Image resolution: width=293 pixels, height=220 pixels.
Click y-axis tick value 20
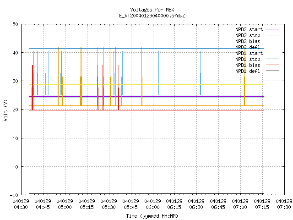[x=15, y=110]
